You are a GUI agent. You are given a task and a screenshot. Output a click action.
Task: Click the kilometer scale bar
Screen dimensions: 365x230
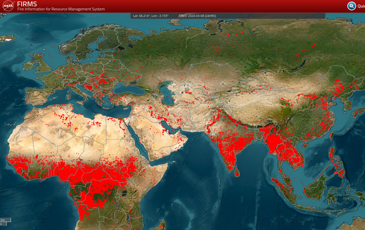click(5, 220)
